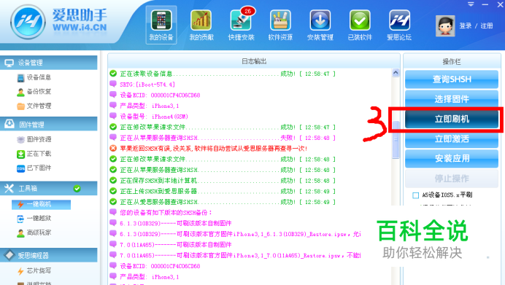Click the window menu dropdown arrow at top right

tap(471, 4)
